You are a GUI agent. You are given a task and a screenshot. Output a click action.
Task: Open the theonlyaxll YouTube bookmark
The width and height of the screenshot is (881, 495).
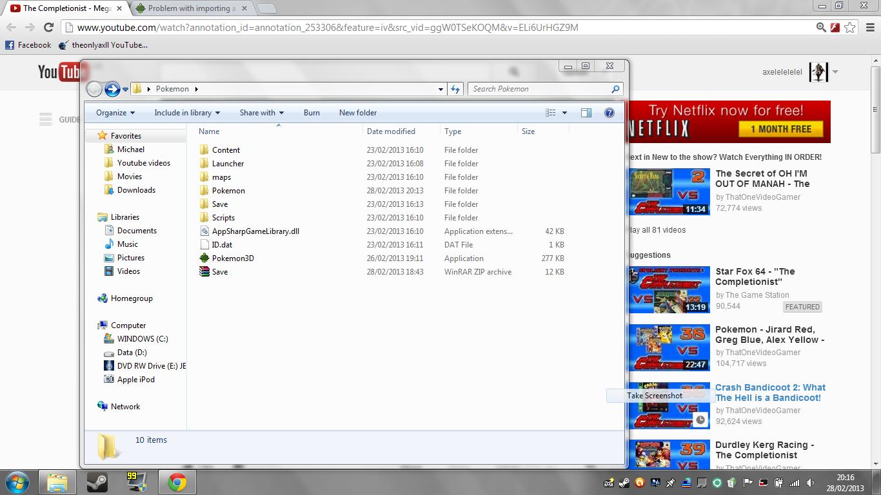103,45
